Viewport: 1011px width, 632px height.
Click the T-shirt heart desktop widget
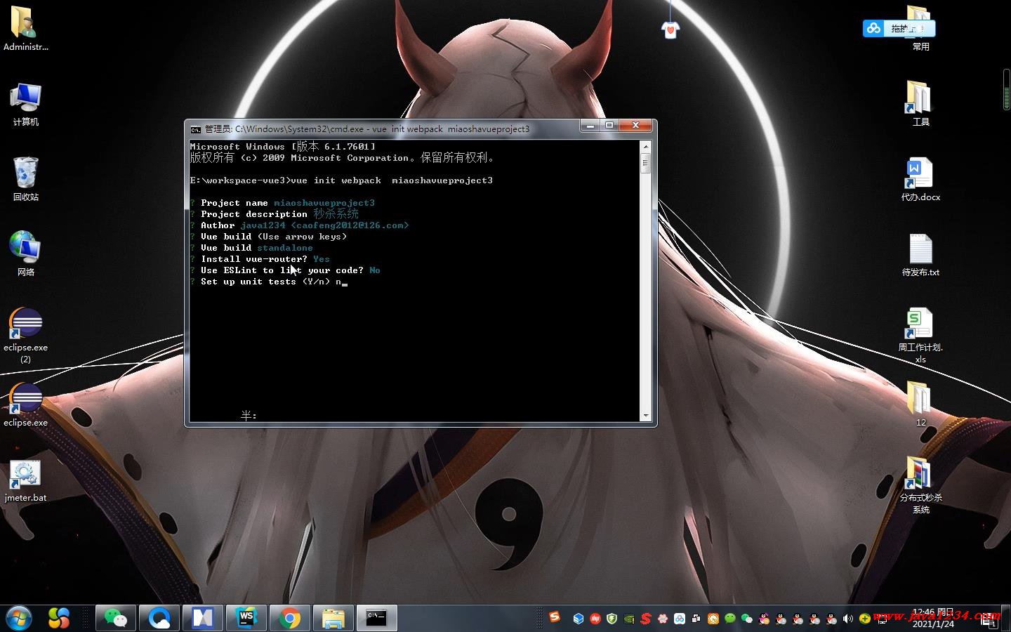pos(670,29)
